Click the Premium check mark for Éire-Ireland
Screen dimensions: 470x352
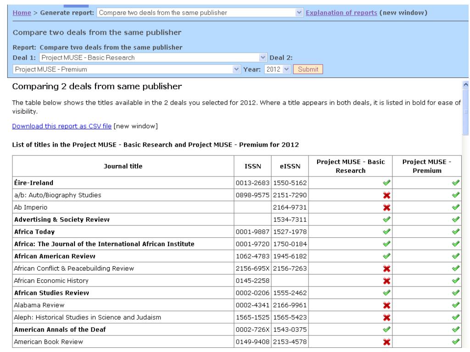[x=456, y=182]
